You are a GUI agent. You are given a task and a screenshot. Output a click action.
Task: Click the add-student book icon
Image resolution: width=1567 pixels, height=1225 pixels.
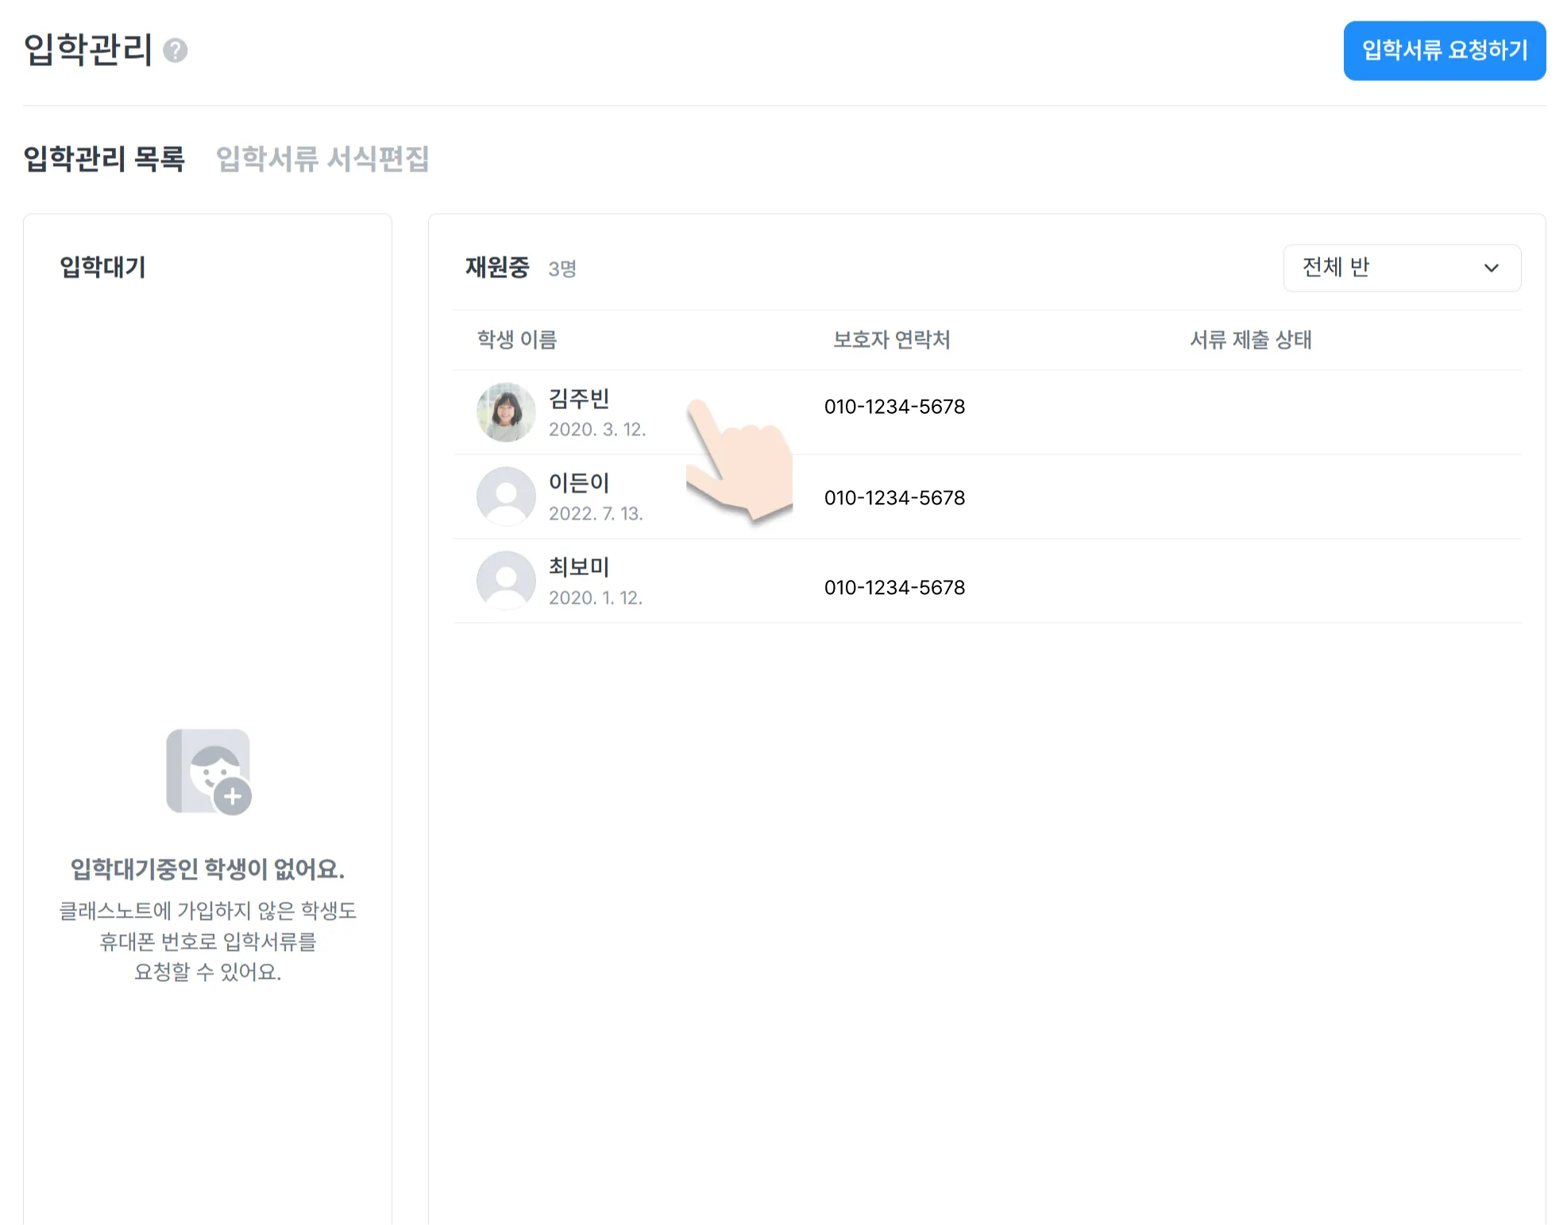coord(208,771)
